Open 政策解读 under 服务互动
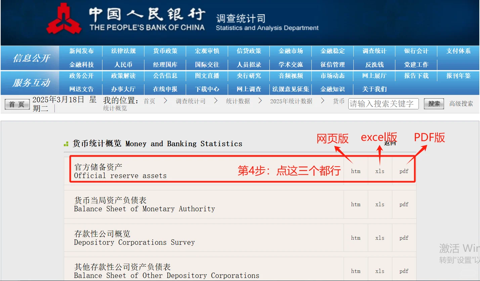The image size is (480, 281). 123,76
